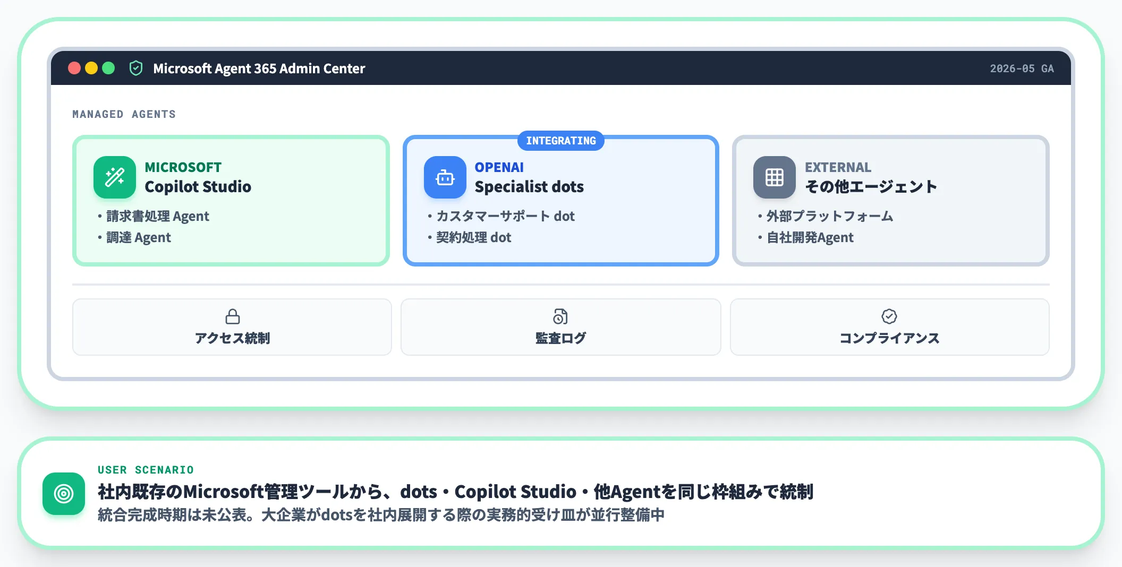
Task: Open the コンプライアンス card
Action: pyautogui.click(x=890, y=327)
